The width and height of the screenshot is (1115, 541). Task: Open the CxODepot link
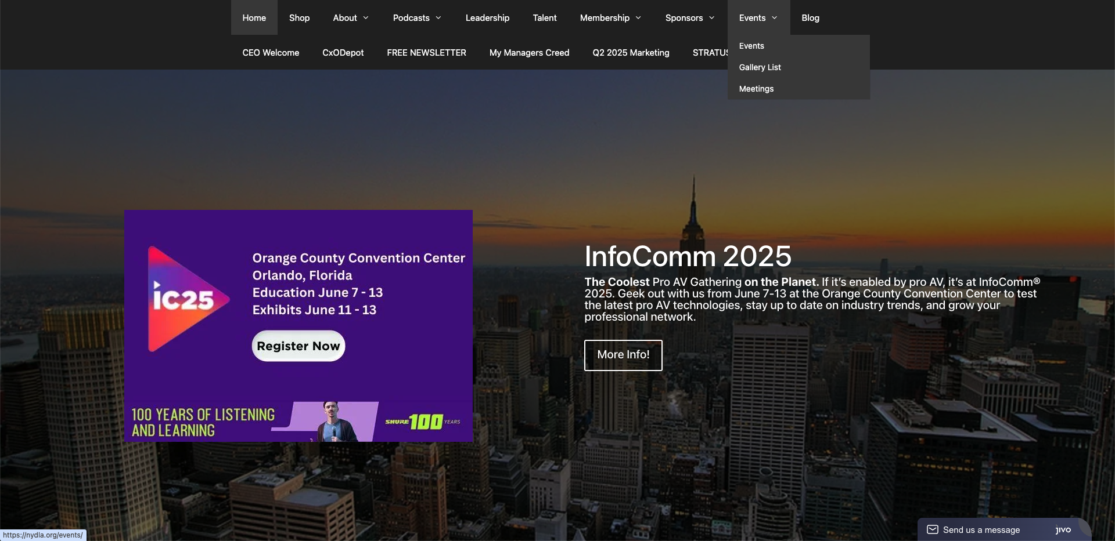coord(343,52)
